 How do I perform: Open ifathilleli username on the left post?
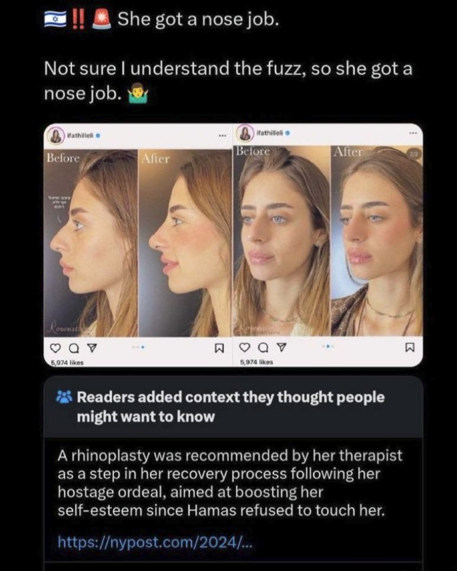[80, 135]
